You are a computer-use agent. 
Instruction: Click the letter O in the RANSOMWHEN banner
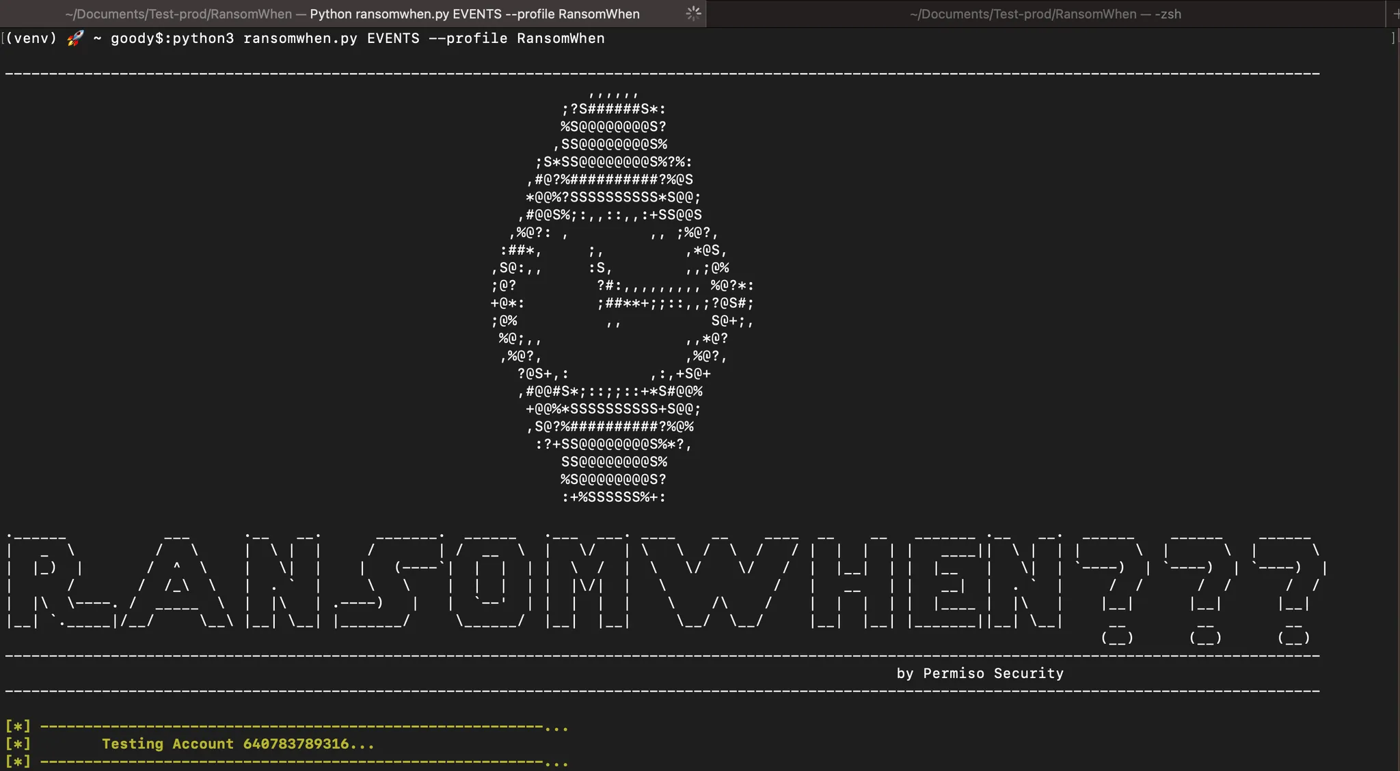click(x=490, y=580)
